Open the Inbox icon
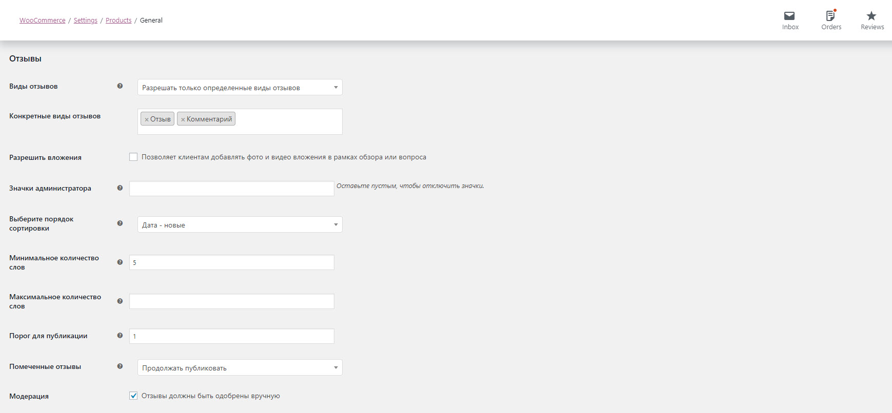Image resolution: width=892 pixels, height=413 pixels. click(x=790, y=20)
